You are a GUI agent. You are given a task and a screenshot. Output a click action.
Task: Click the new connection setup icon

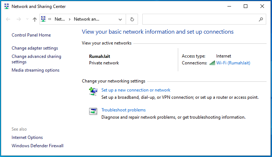93,91
